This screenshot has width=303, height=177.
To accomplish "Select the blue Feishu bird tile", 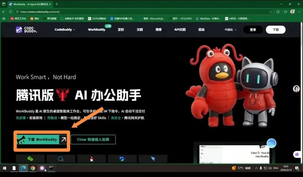I will pos(122,159).
